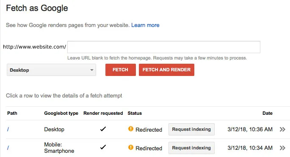Click the Googlebot type column header
Viewport: 290px width, 157px height.
click(61, 113)
